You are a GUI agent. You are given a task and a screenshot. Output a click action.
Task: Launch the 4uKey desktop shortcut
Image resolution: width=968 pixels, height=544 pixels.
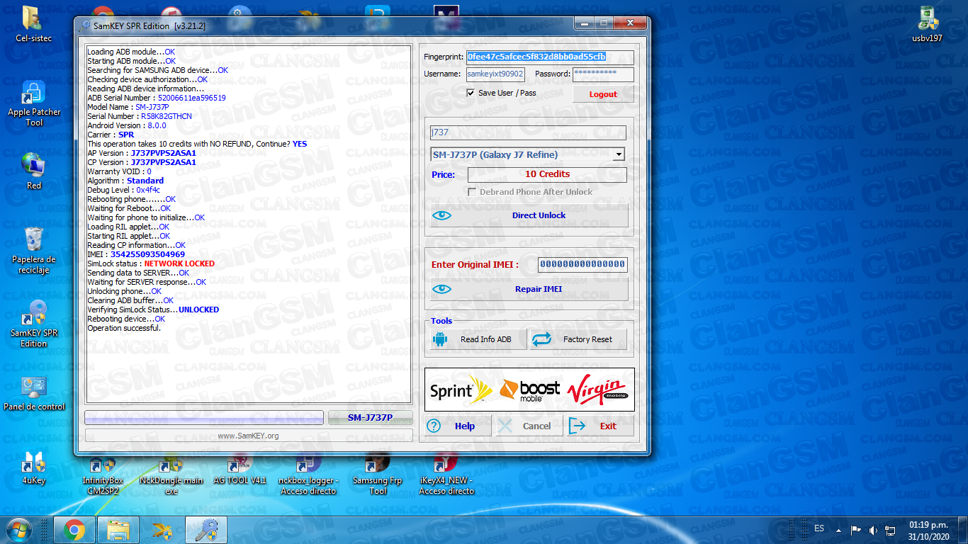(33, 467)
